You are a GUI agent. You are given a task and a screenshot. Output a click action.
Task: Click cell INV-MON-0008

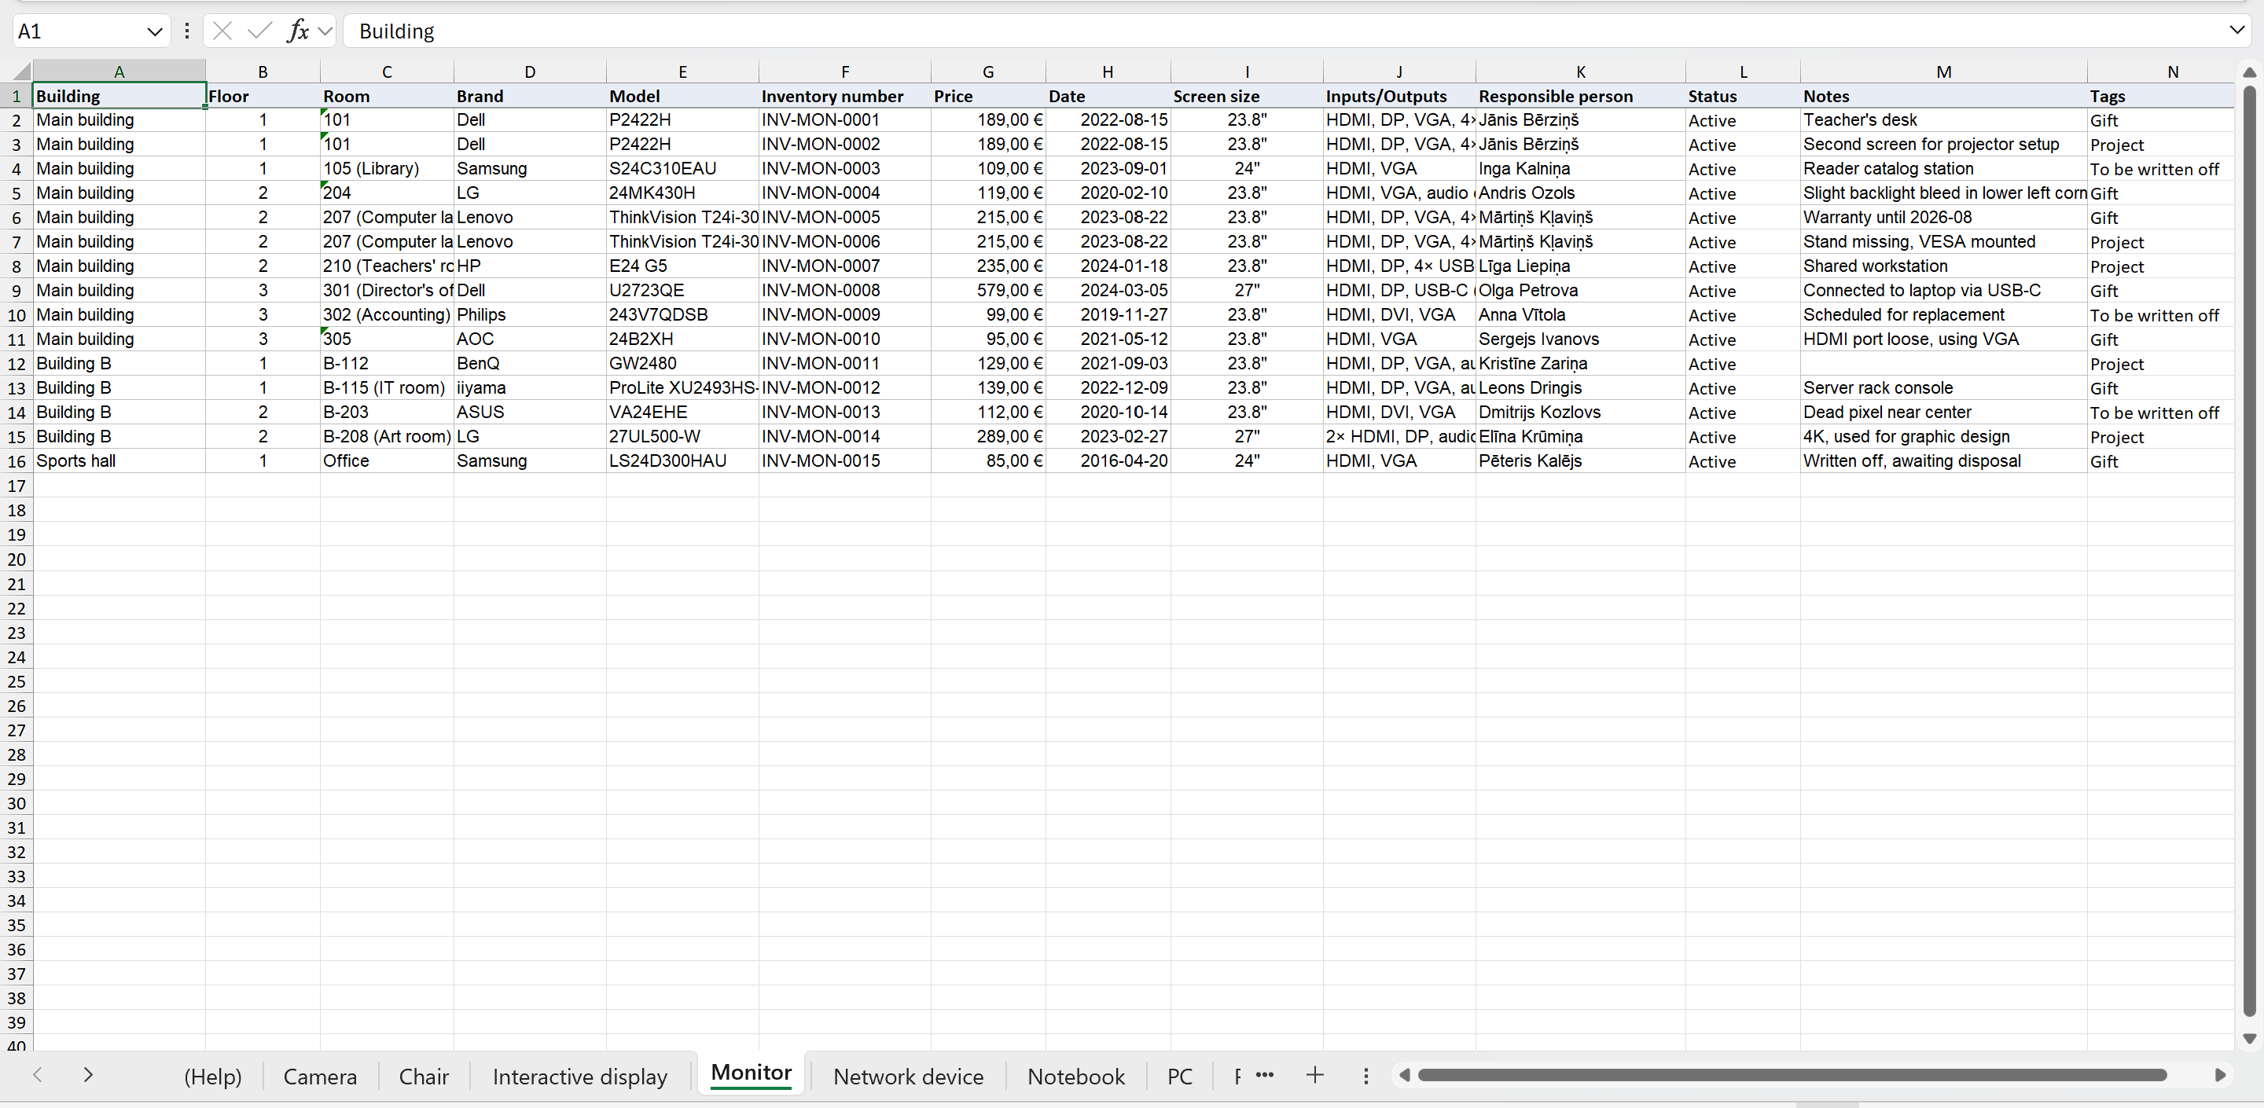[844, 290]
